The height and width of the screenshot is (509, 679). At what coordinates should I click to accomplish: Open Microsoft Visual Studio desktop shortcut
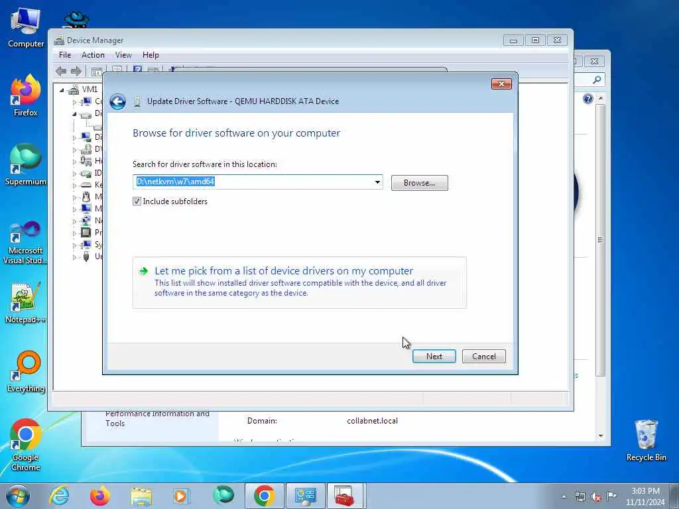click(26, 243)
